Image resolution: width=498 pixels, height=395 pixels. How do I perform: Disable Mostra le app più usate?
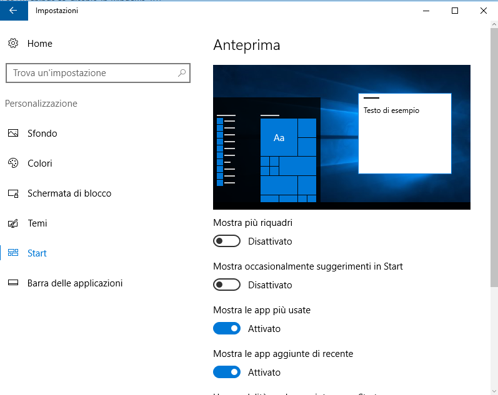(227, 328)
